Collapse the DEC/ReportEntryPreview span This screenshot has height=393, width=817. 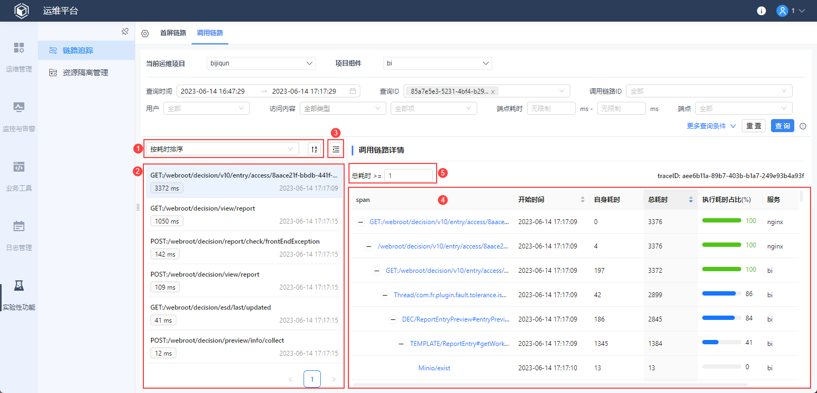(393, 319)
